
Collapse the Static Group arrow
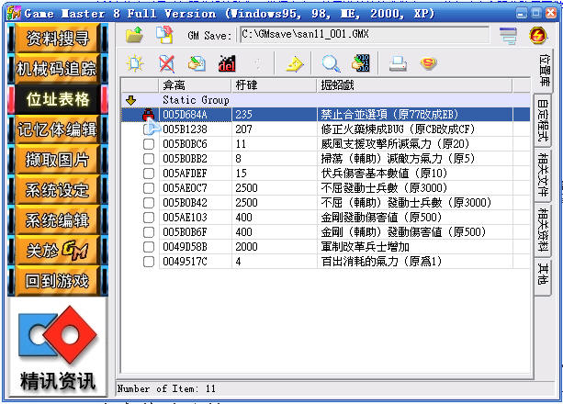(x=130, y=99)
